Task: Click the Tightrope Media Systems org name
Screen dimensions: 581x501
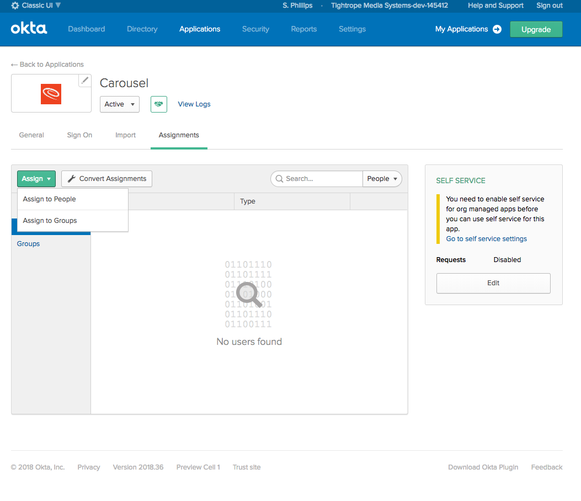Action: 390,5
